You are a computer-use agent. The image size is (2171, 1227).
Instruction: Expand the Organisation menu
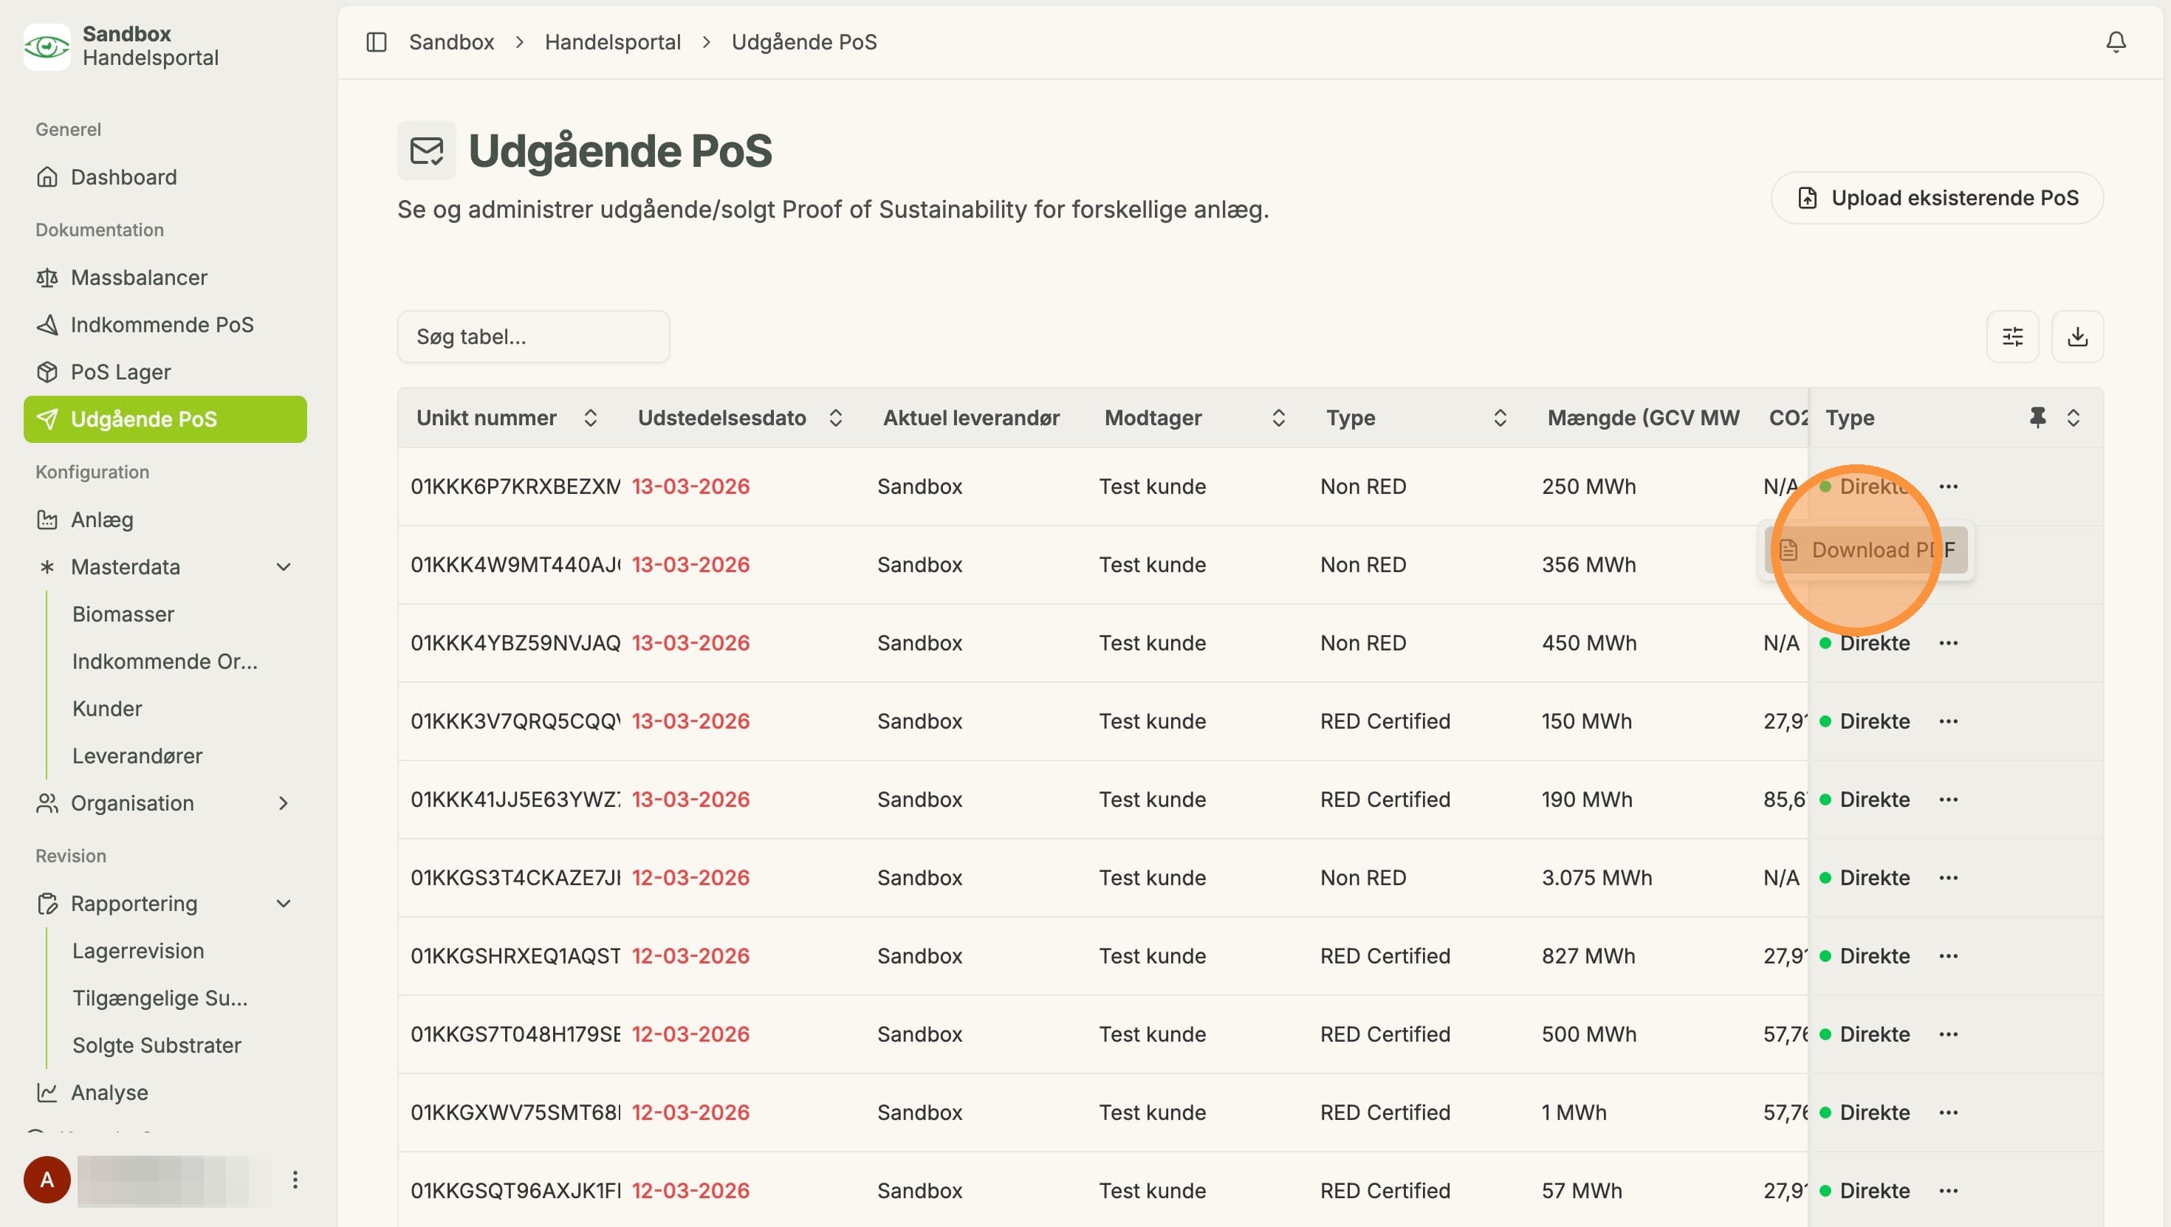coord(283,803)
